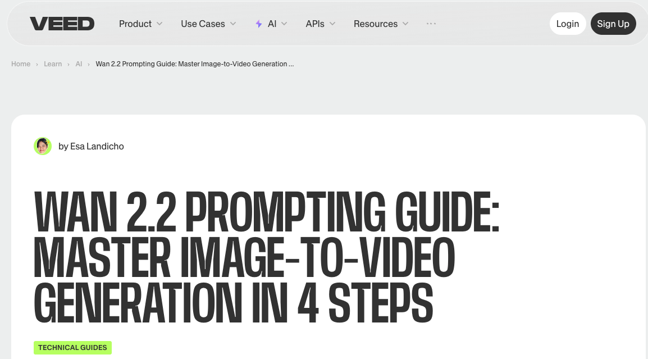648x359 pixels.
Task: Click the Wan 2.2 Prompting Guide headline
Action: (267, 256)
